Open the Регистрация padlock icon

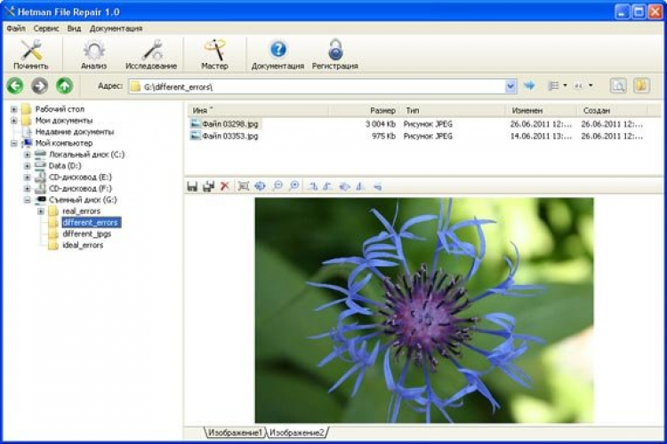pos(335,50)
